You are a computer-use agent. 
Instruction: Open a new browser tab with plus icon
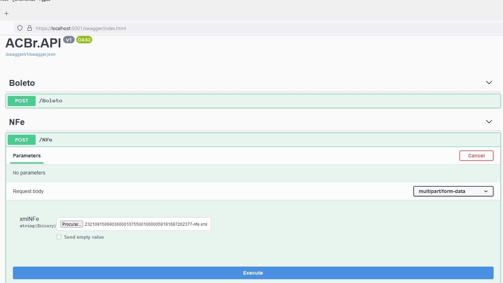(x=6, y=14)
